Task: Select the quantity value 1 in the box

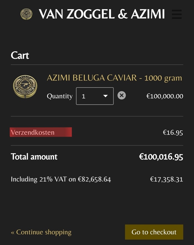Action: point(84,97)
